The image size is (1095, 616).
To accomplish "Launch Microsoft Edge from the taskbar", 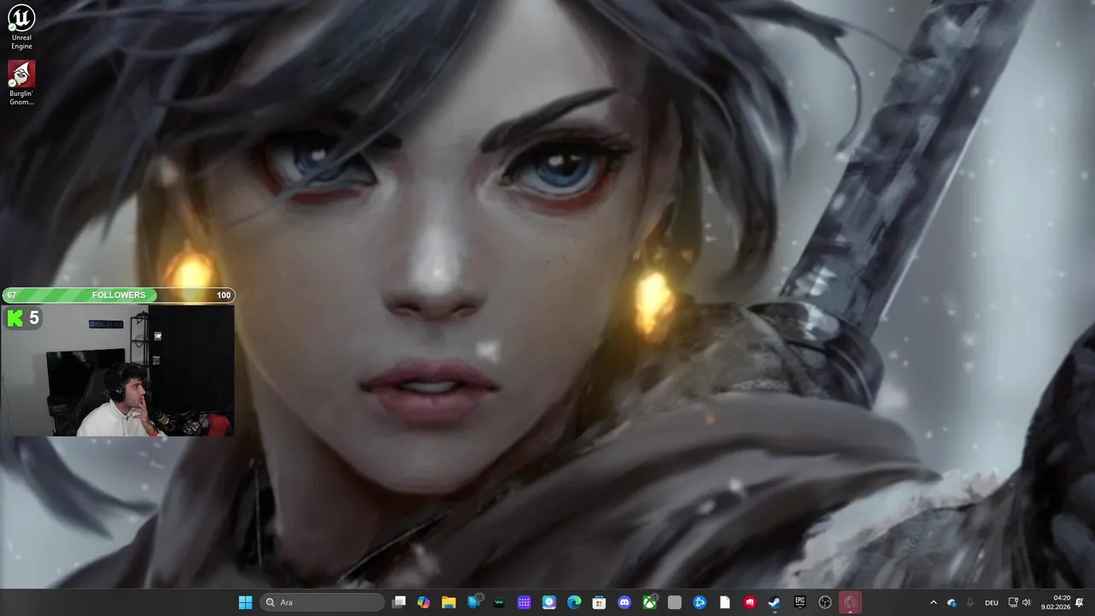I will 574,602.
